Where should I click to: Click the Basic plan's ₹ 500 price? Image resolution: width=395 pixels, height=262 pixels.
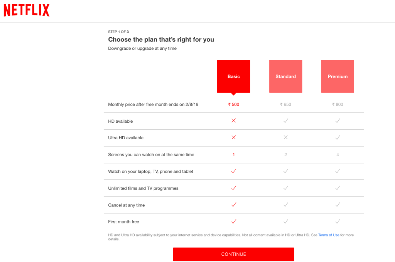(x=233, y=104)
